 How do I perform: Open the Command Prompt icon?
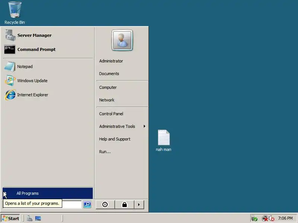point(10,49)
